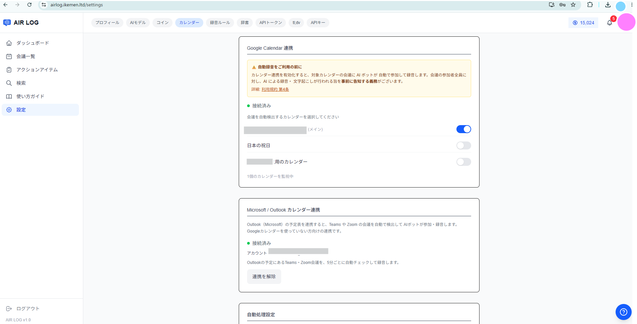Open アクションアイテム in the sidebar
This screenshot has height=324, width=637.
point(40,70)
